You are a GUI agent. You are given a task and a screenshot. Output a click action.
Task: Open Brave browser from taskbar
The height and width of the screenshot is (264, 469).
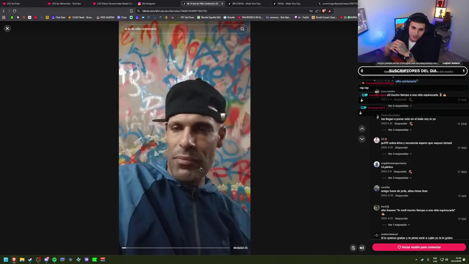coord(14,260)
